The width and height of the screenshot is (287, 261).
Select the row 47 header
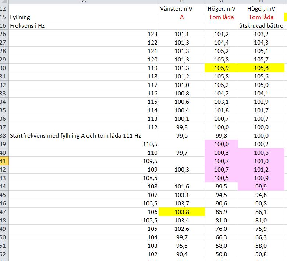(x=4, y=212)
